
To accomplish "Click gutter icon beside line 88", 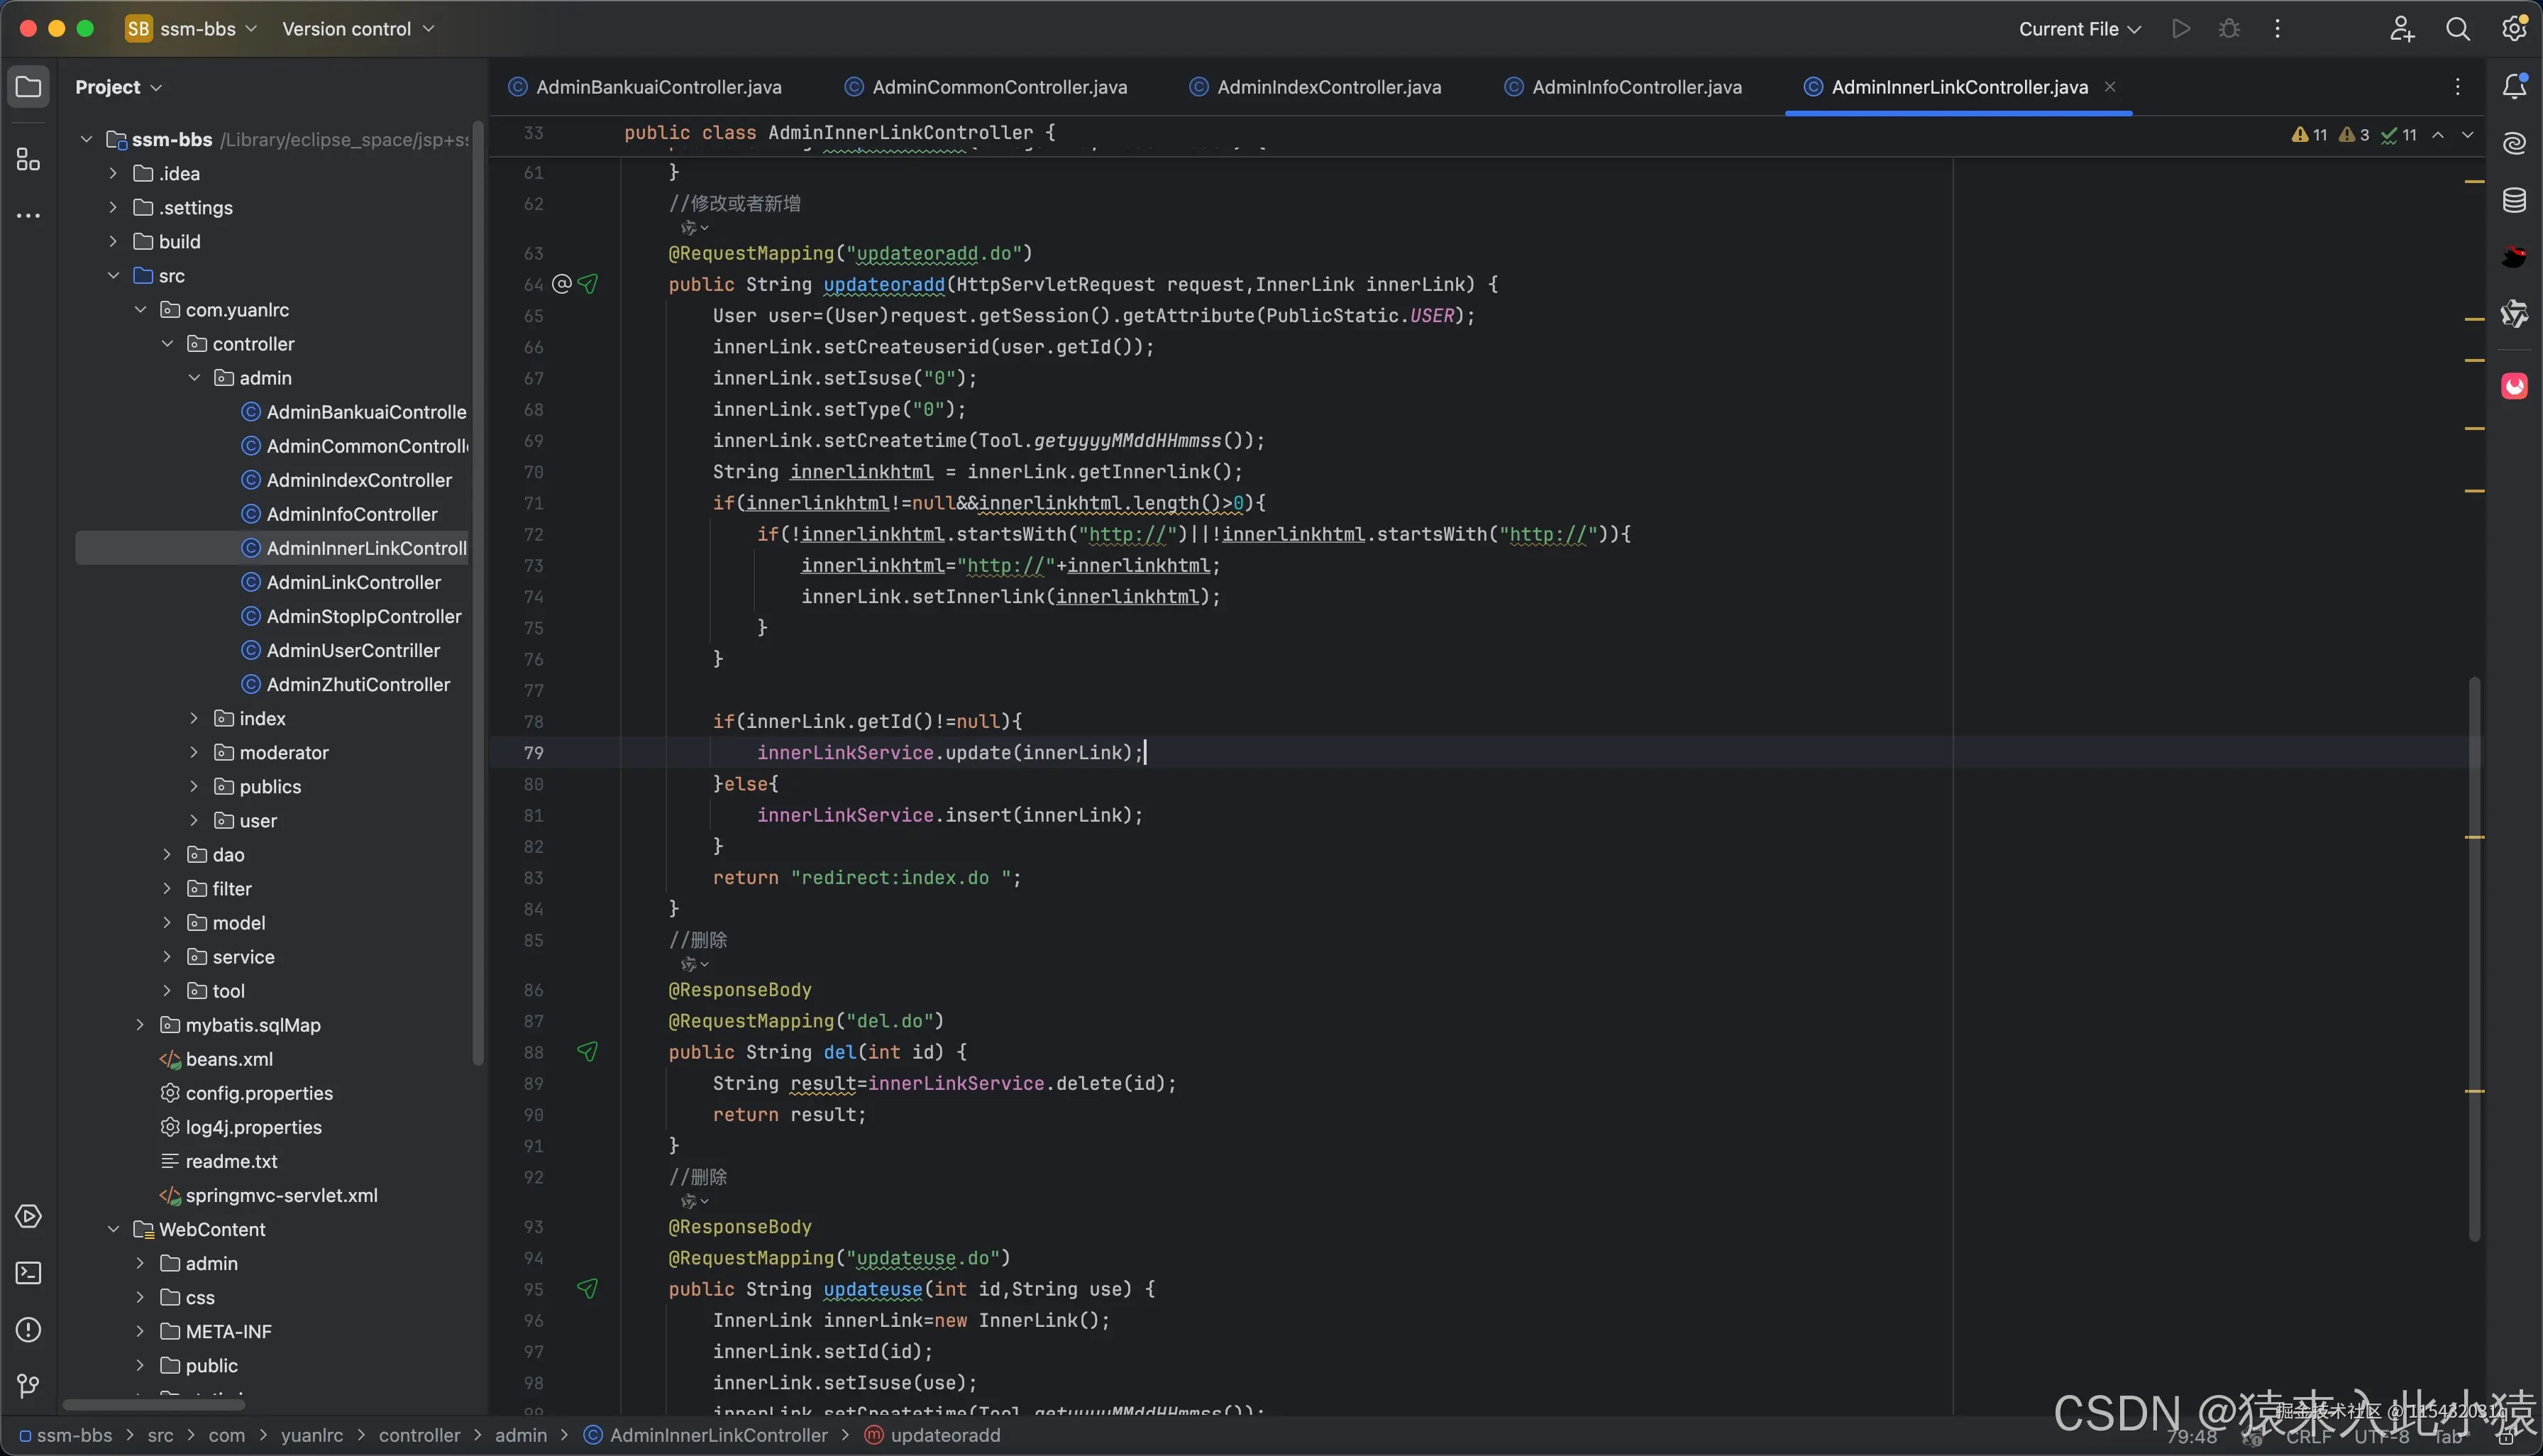I will (x=587, y=1052).
